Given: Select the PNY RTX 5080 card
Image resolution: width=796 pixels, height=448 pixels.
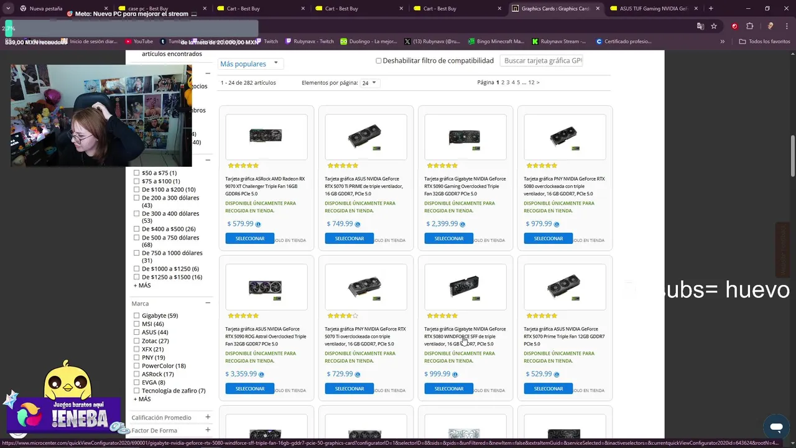Looking at the screenshot, I should (548, 238).
